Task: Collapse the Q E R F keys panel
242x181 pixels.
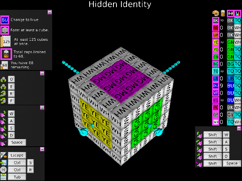Action: (42, 73)
